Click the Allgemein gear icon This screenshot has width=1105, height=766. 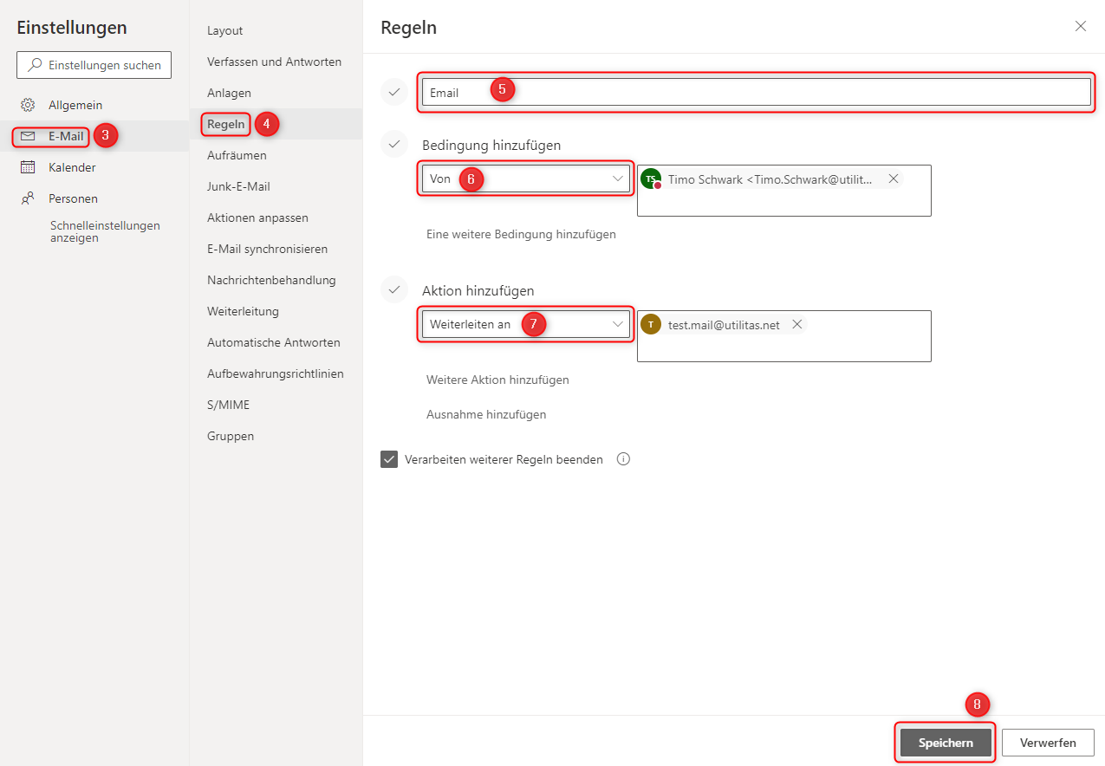pos(28,105)
